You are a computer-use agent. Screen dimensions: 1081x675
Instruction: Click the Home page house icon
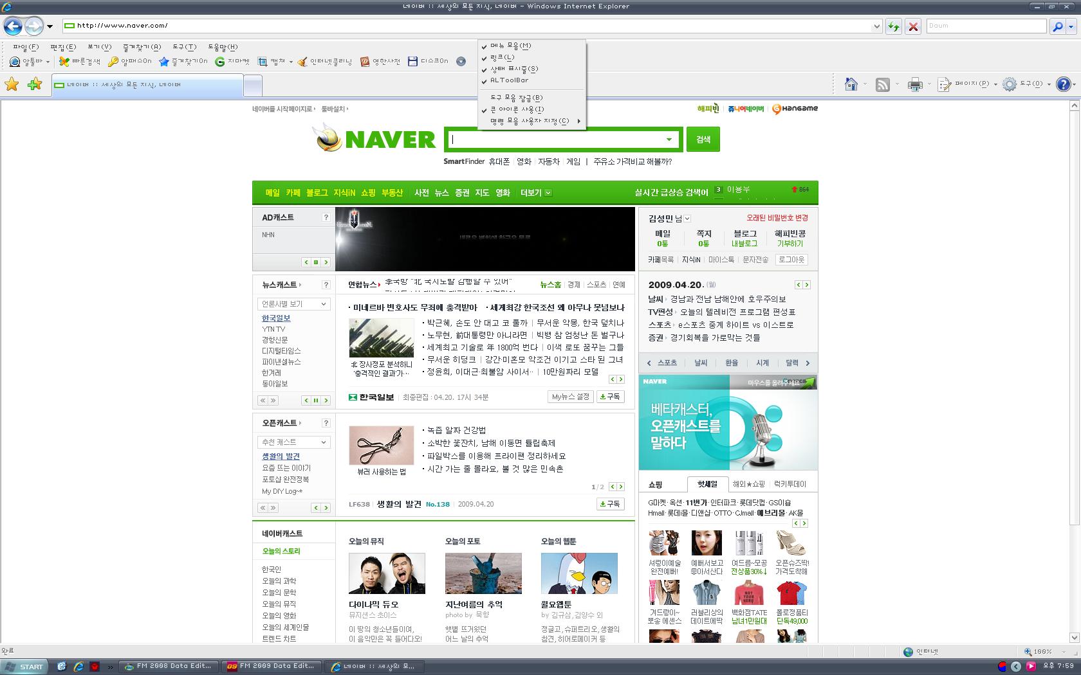point(851,84)
